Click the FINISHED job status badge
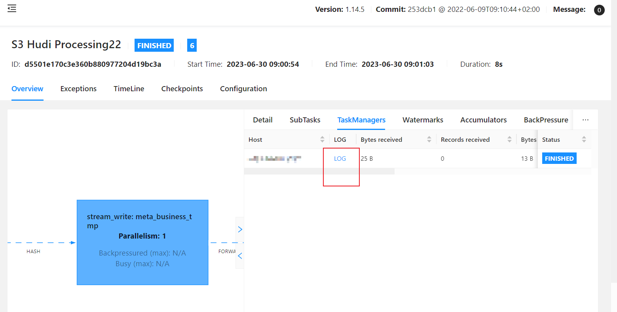617x312 pixels. pyautogui.click(x=154, y=45)
